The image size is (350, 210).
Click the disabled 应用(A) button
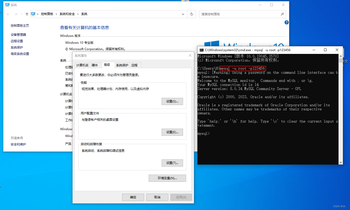(181, 197)
